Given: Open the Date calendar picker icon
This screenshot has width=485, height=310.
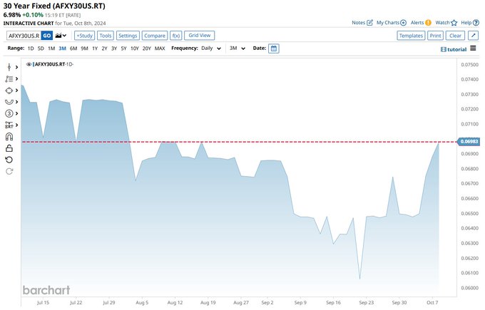Looking at the screenshot, I should click(x=274, y=48).
